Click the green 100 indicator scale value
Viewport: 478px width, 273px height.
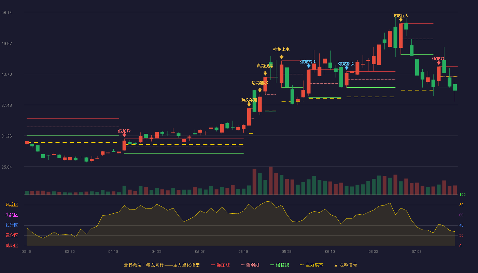pos(462,195)
